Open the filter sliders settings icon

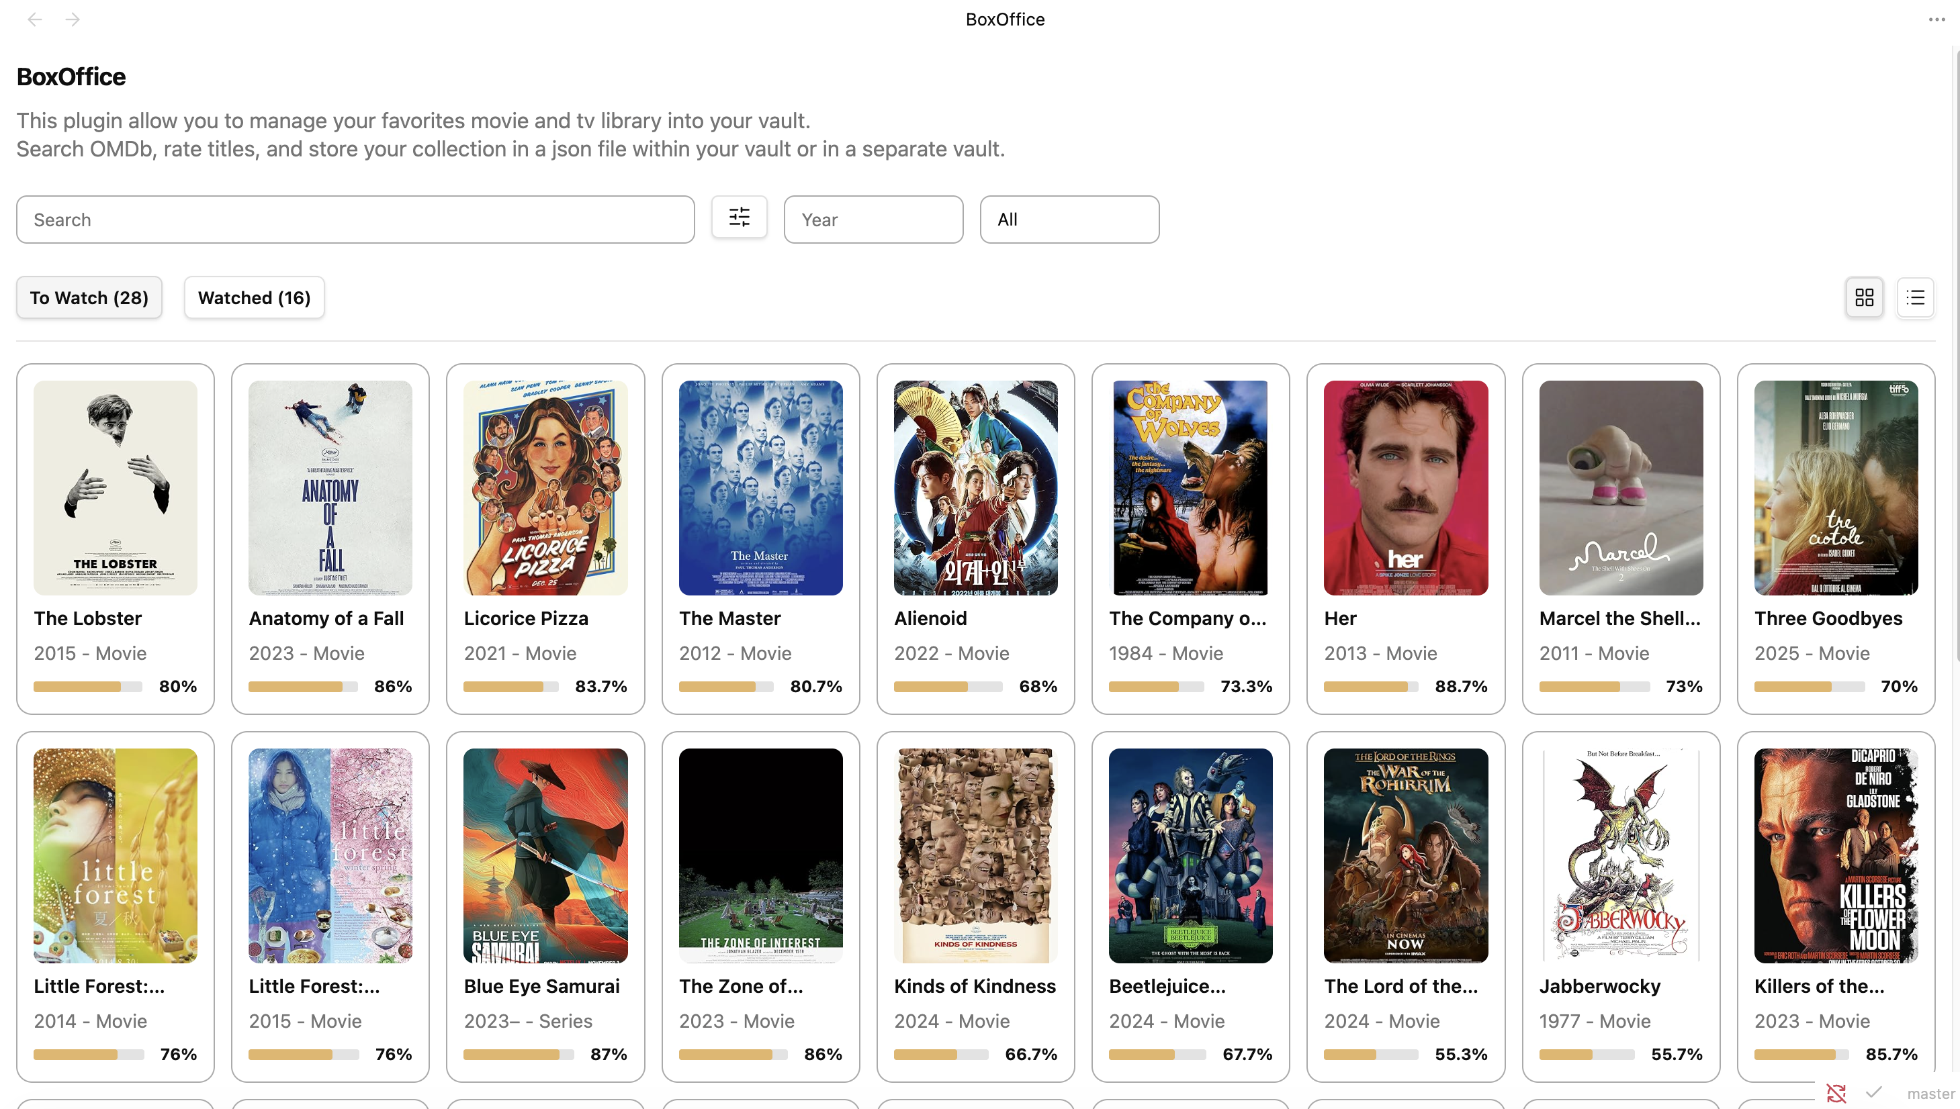(x=738, y=218)
